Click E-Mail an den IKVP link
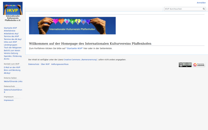This screenshot has height=130, width=208. (x=12, y=67)
